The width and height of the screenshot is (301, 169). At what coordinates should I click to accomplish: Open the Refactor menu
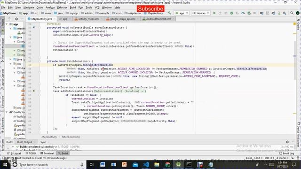(x=62, y=8)
